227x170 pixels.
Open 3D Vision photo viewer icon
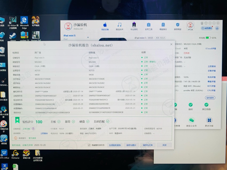pyautogui.click(x=13, y=23)
